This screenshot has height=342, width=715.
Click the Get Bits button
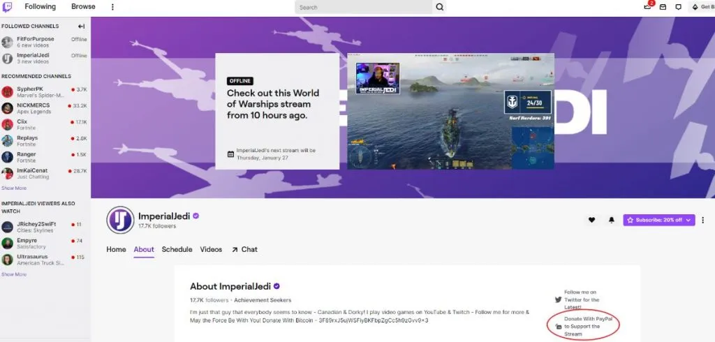point(702,7)
